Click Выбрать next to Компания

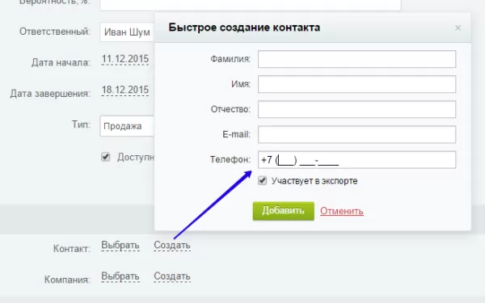[x=120, y=276]
